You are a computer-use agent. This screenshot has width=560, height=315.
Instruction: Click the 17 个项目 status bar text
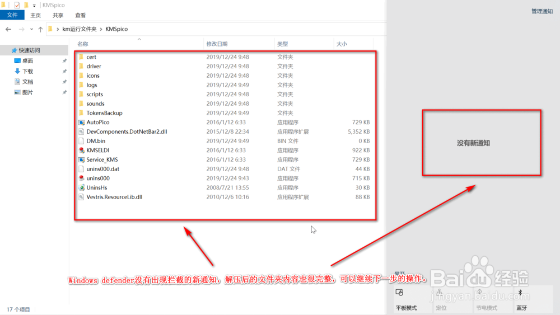point(18,309)
